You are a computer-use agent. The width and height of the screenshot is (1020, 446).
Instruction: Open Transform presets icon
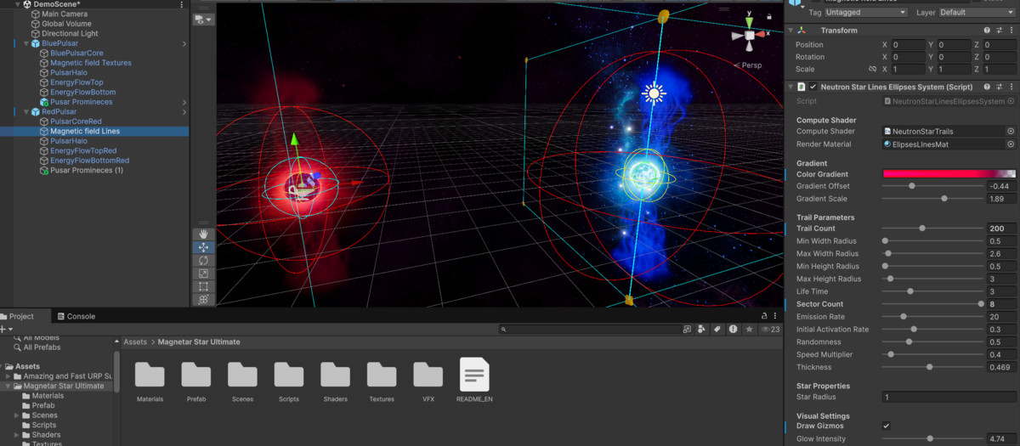[999, 31]
